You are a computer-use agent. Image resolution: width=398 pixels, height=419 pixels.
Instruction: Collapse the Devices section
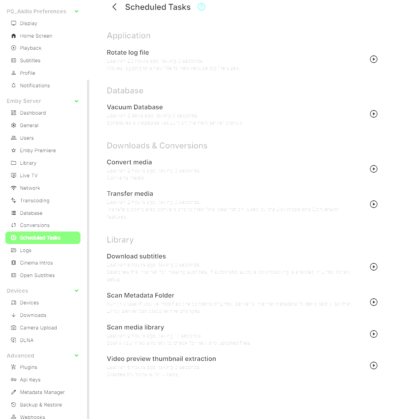(x=76, y=291)
